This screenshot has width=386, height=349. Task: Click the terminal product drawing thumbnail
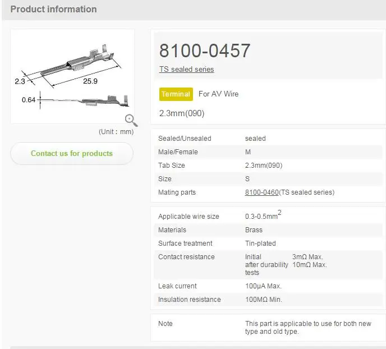72,76
